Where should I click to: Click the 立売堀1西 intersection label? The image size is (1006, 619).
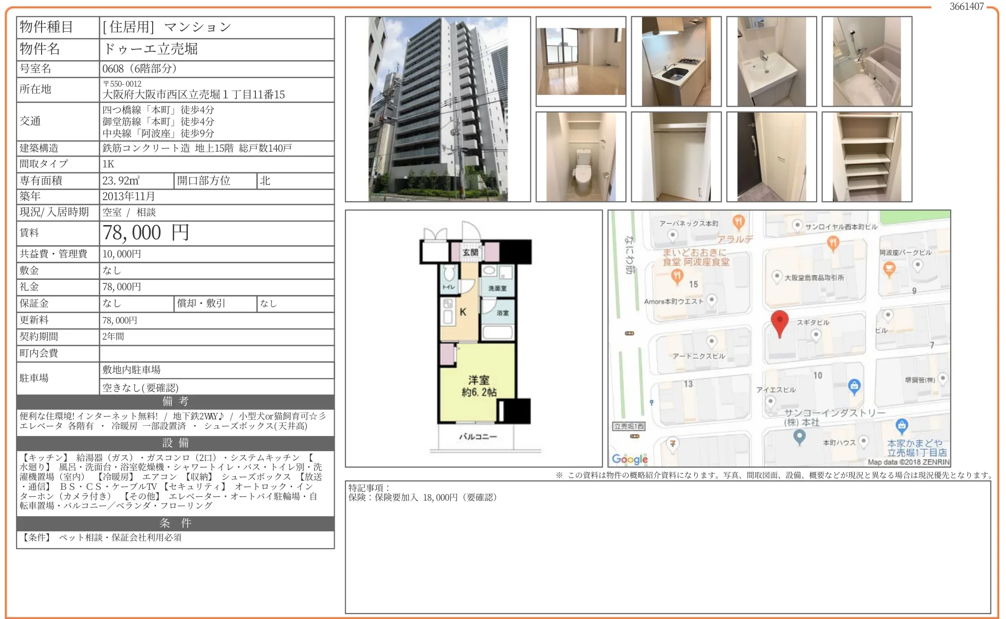[x=629, y=426]
